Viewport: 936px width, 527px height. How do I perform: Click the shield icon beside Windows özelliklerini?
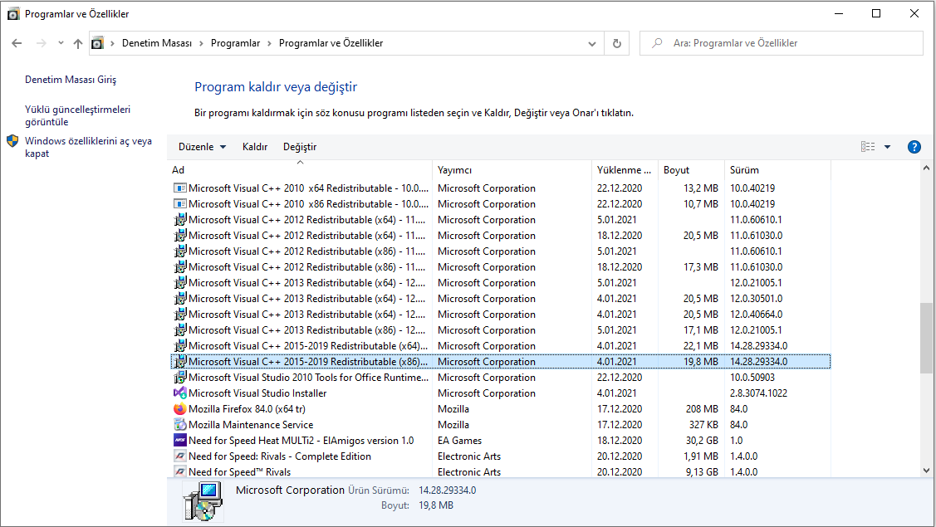point(12,141)
